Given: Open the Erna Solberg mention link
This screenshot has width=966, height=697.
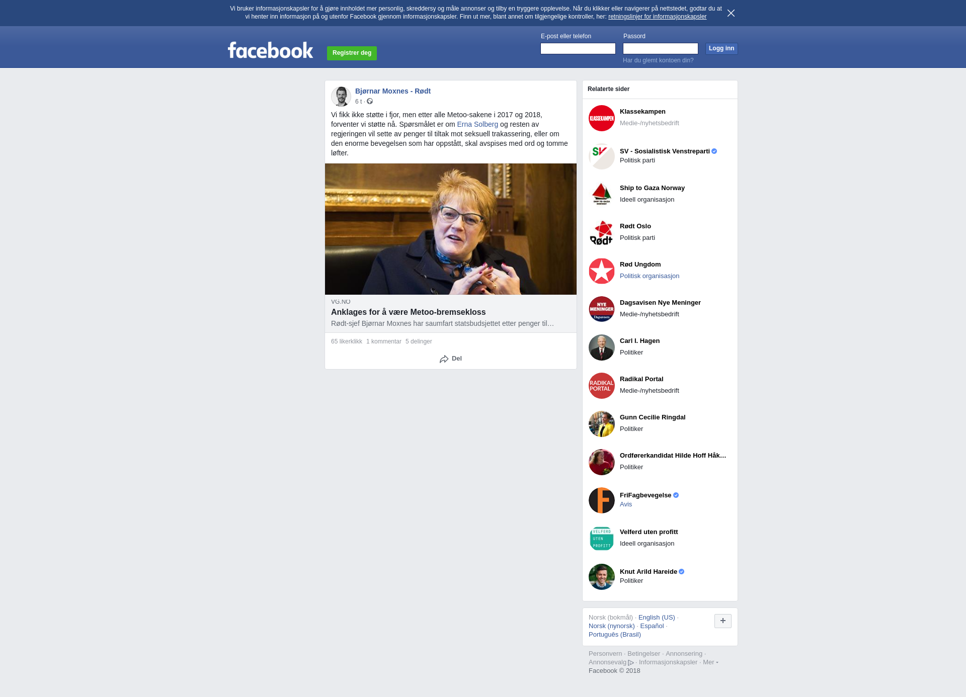Looking at the screenshot, I should [477, 124].
